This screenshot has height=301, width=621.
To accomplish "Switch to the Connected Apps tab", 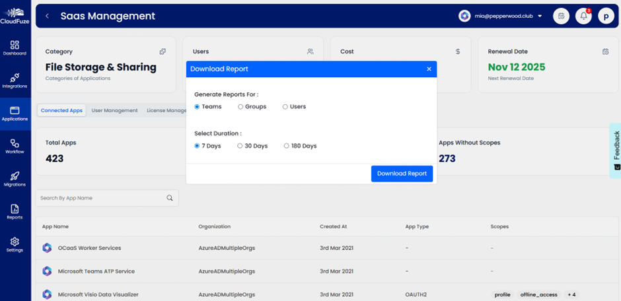I will pos(61,110).
